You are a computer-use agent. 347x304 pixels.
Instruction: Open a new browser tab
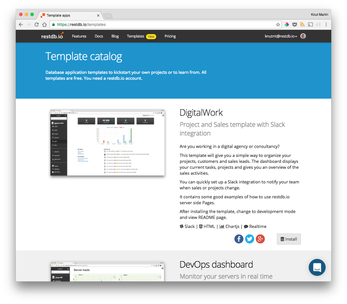[108, 16]
